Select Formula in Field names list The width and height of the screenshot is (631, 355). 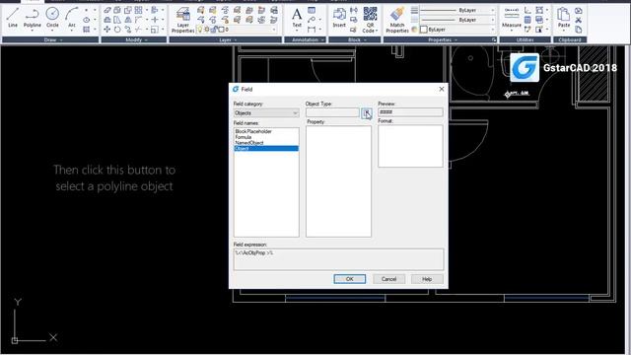point(244,137)
